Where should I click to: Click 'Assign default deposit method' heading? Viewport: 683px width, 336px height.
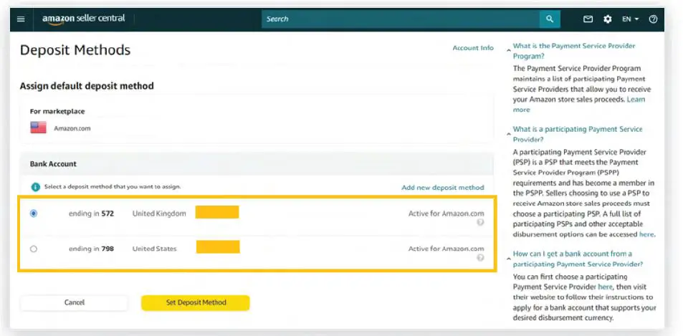click(87, 86)
